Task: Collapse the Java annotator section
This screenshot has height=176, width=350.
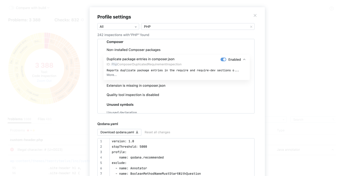Action: [332, 149]
